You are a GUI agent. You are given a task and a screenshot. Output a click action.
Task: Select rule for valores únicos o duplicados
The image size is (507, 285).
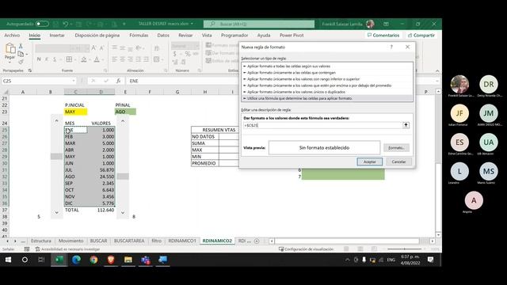327,92
